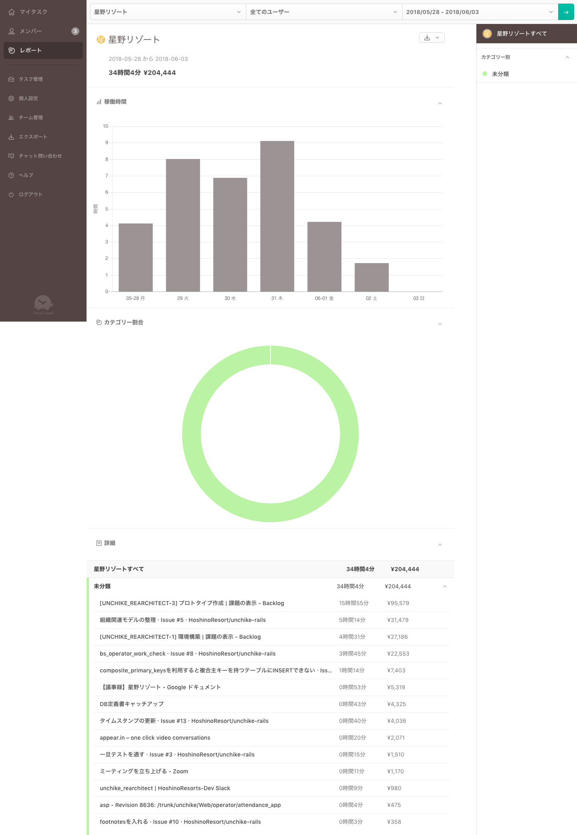577x835 pixels.
Task: Click the unchike_rearchitect Slack row
Action: point(272,788)
